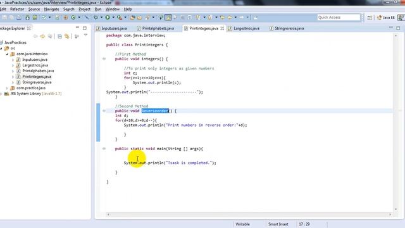The width and height of the screenshot is (405, 228).
Task: Fold the integers() method marker
Action: pyautogui.click(x=104, y=59)
